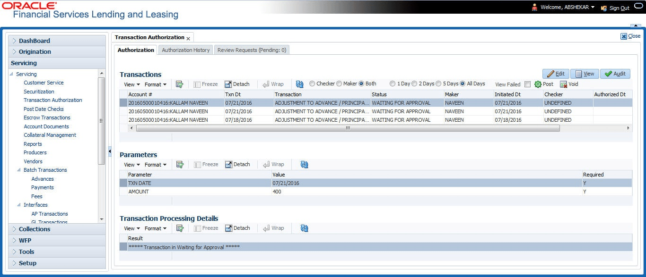Viewport: 646px width, 277px height.
Task: Open Review Requests (Pending: 0) tab
Action: point(252,50)
